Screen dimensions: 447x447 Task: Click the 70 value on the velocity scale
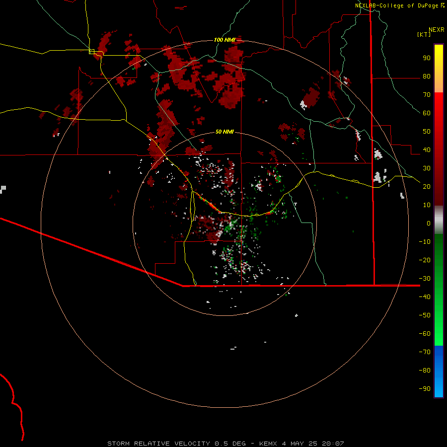pos(427,95)
